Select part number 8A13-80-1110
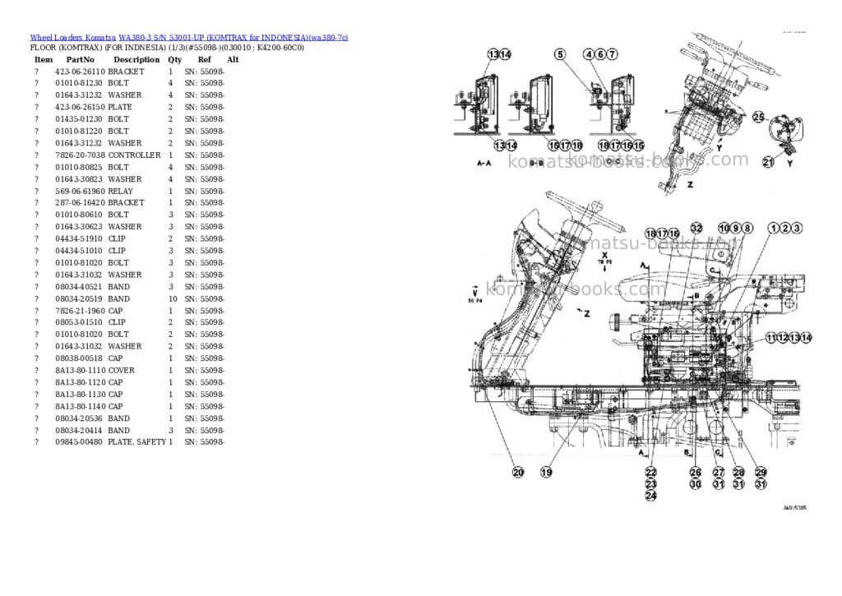842x596 pixels. click(x=80, y=371)
